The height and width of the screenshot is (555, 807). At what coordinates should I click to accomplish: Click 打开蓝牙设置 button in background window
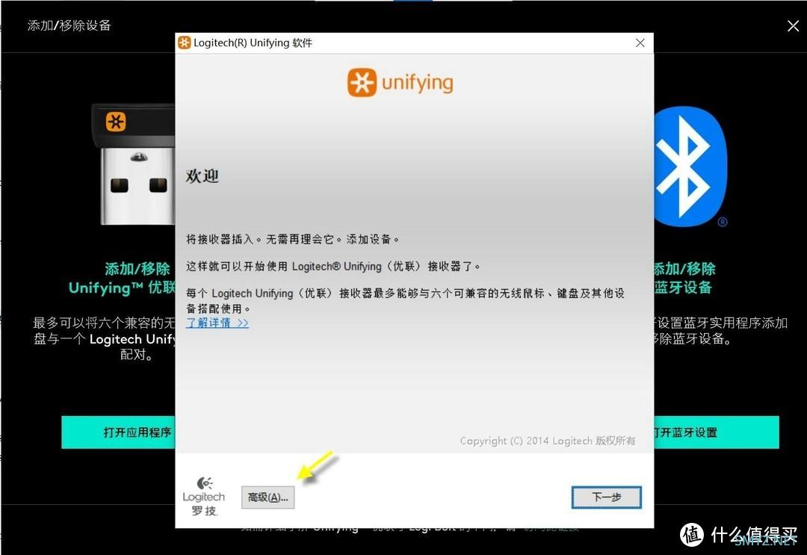[717, 432]
